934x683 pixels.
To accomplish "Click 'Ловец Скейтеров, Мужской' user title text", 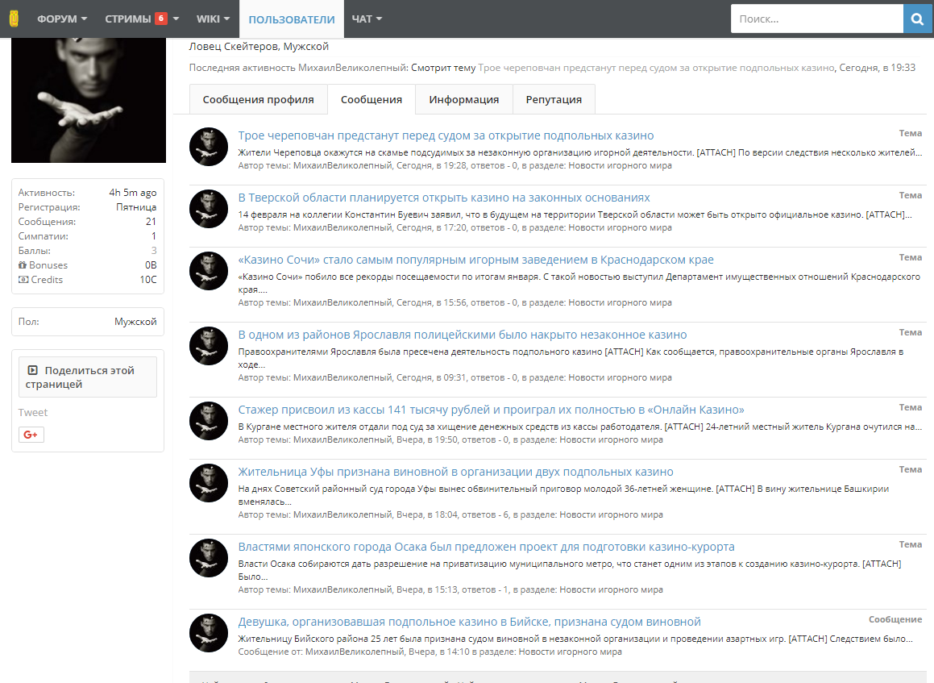I will tap(259, 47).
